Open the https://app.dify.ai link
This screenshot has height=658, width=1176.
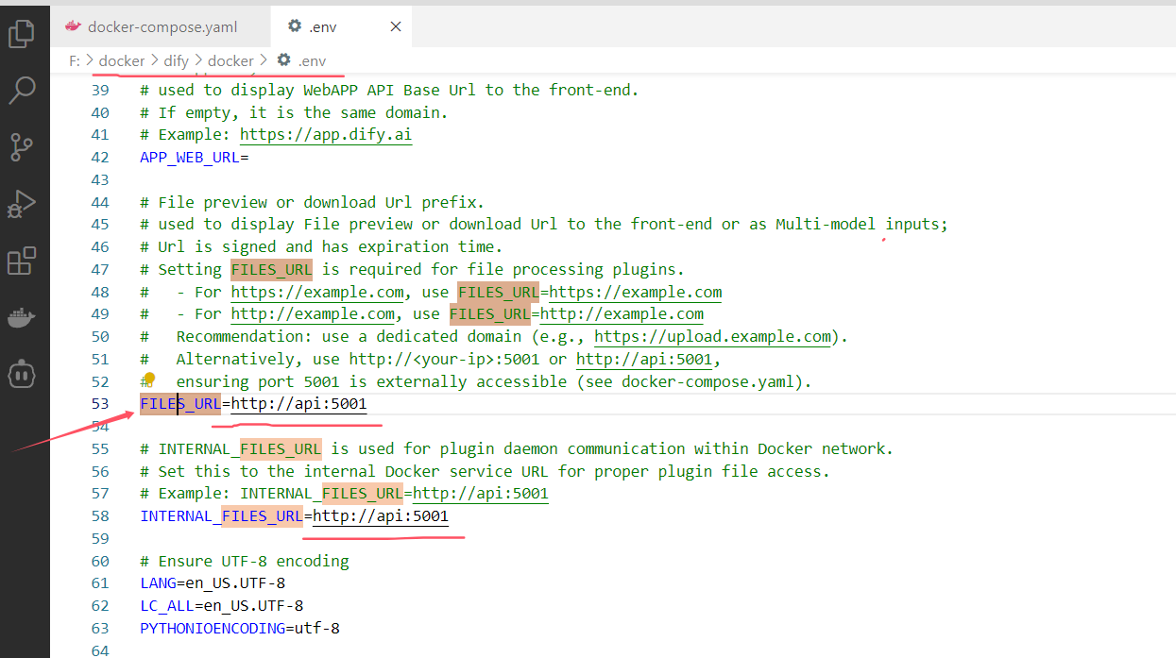[325, 135]
